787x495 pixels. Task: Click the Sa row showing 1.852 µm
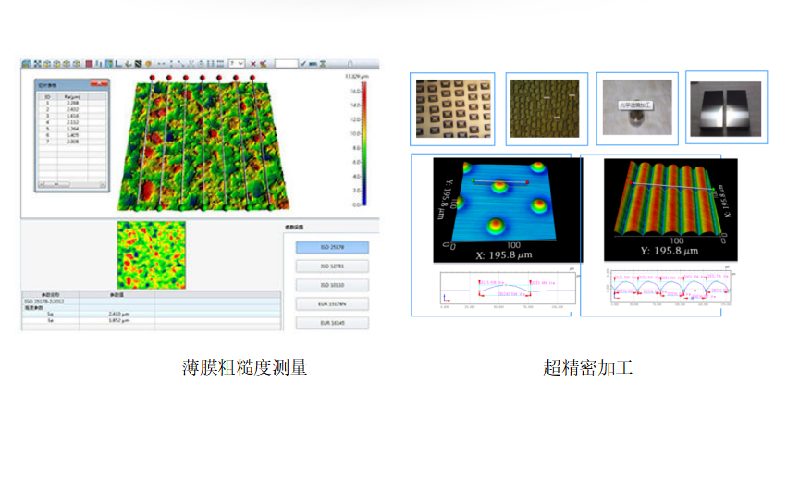[x=151, y=320]
